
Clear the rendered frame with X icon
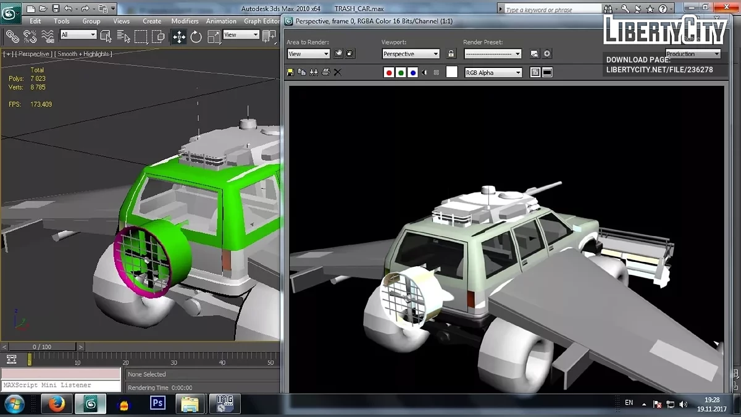point(338,72)
